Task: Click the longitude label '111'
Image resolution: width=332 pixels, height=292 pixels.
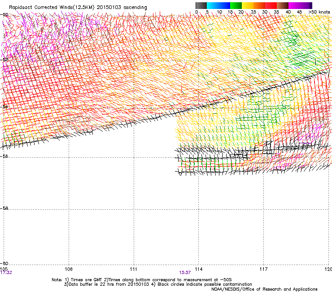Action: [134, 269]
